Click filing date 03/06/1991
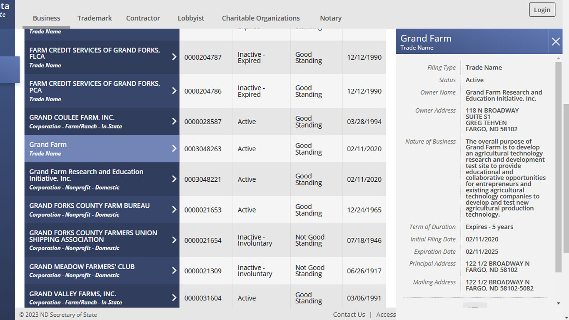This screenshot has width=569, height=320. (364, 298)
